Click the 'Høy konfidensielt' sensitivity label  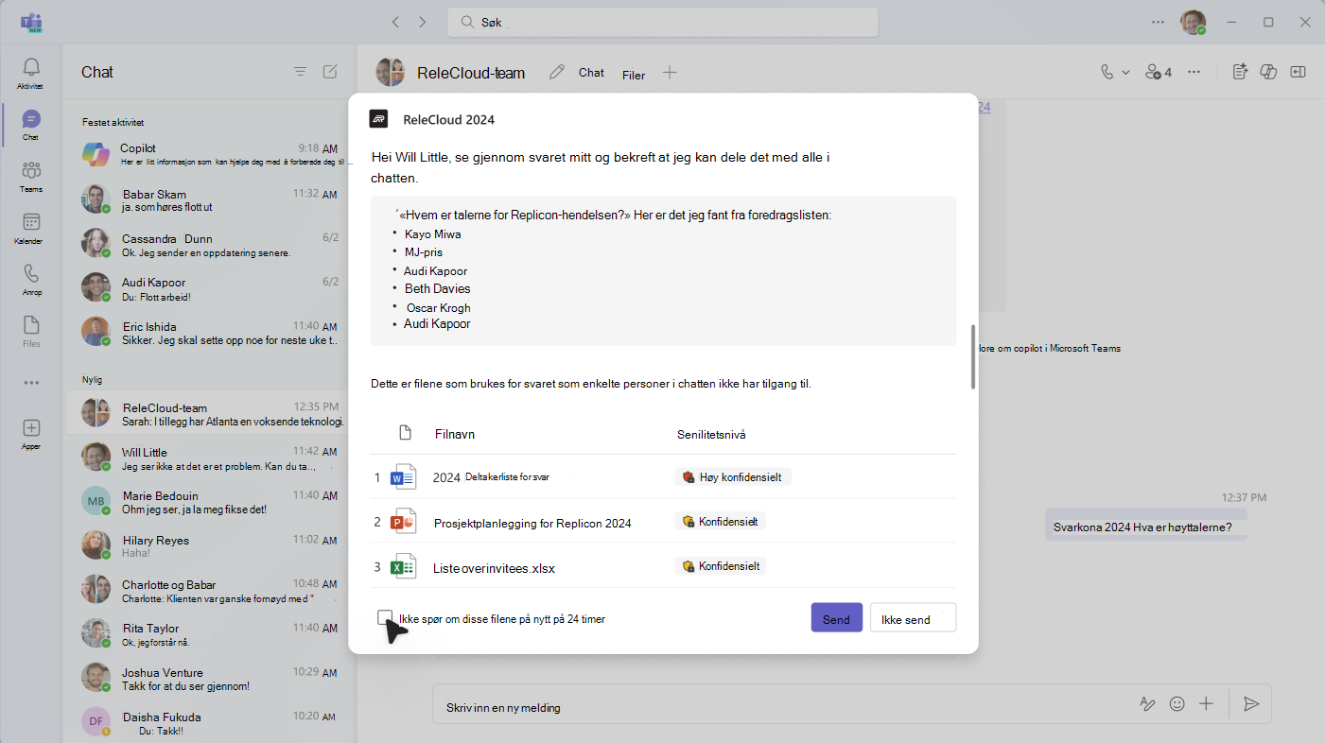733,477
